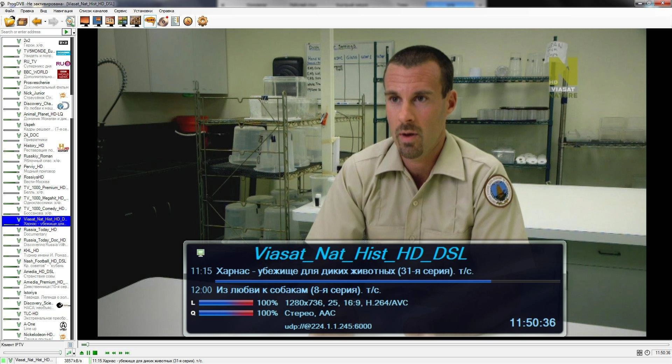672x364 pixels.
Task: Adjust the volume slider handle
Action: coord(60,353)
